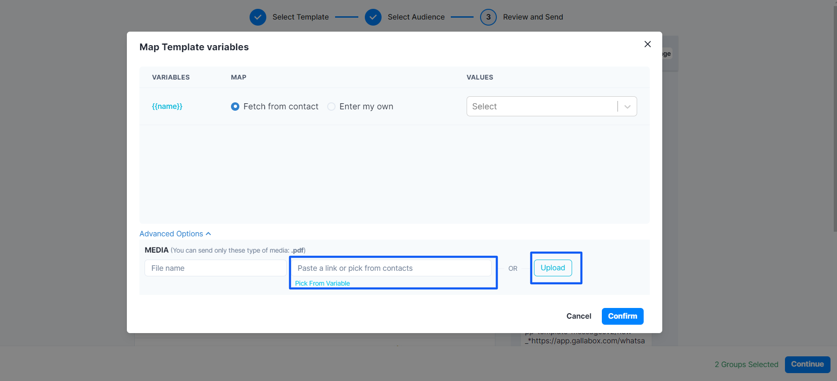
Task: Click the chevron arrow in the Values select box
Action: 627,107
